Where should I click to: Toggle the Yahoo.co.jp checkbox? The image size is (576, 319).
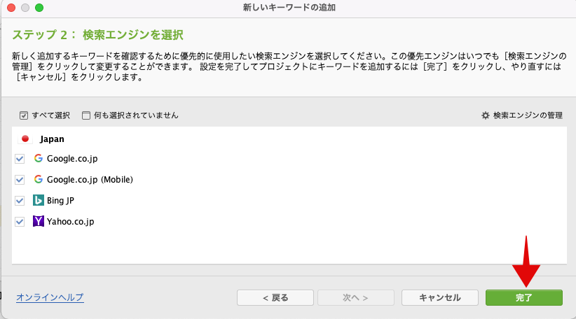20,222
